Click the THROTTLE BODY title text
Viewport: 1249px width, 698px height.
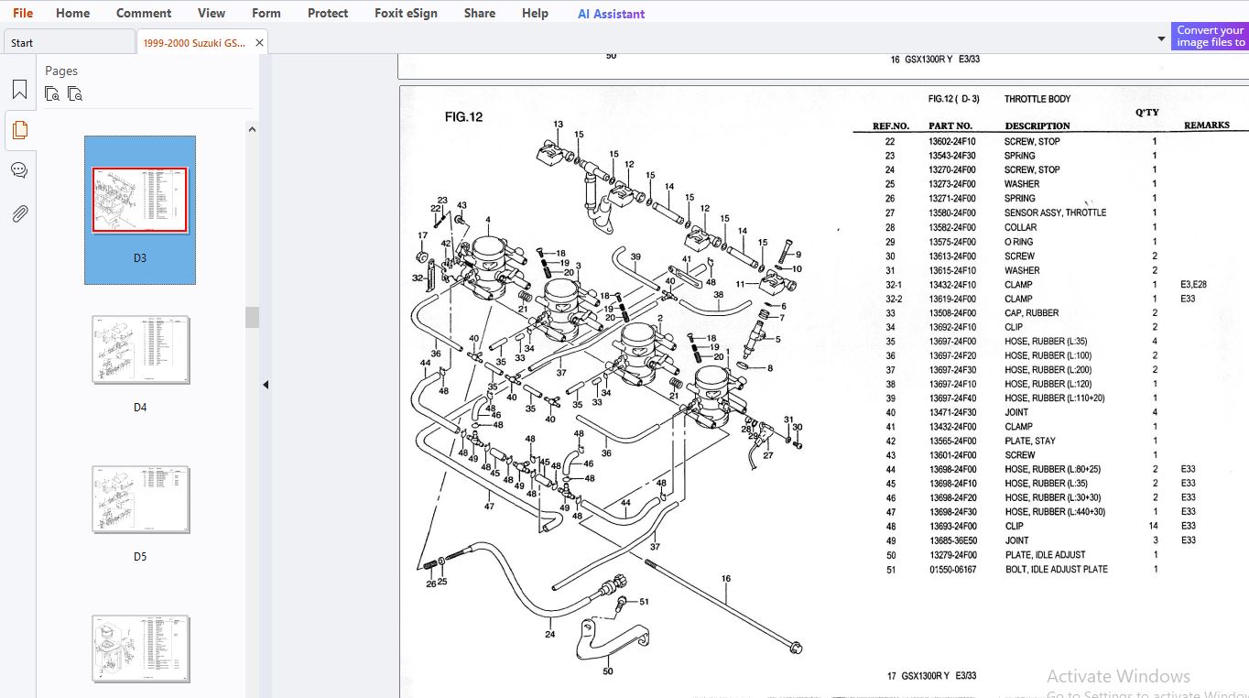click(1037, 99)
